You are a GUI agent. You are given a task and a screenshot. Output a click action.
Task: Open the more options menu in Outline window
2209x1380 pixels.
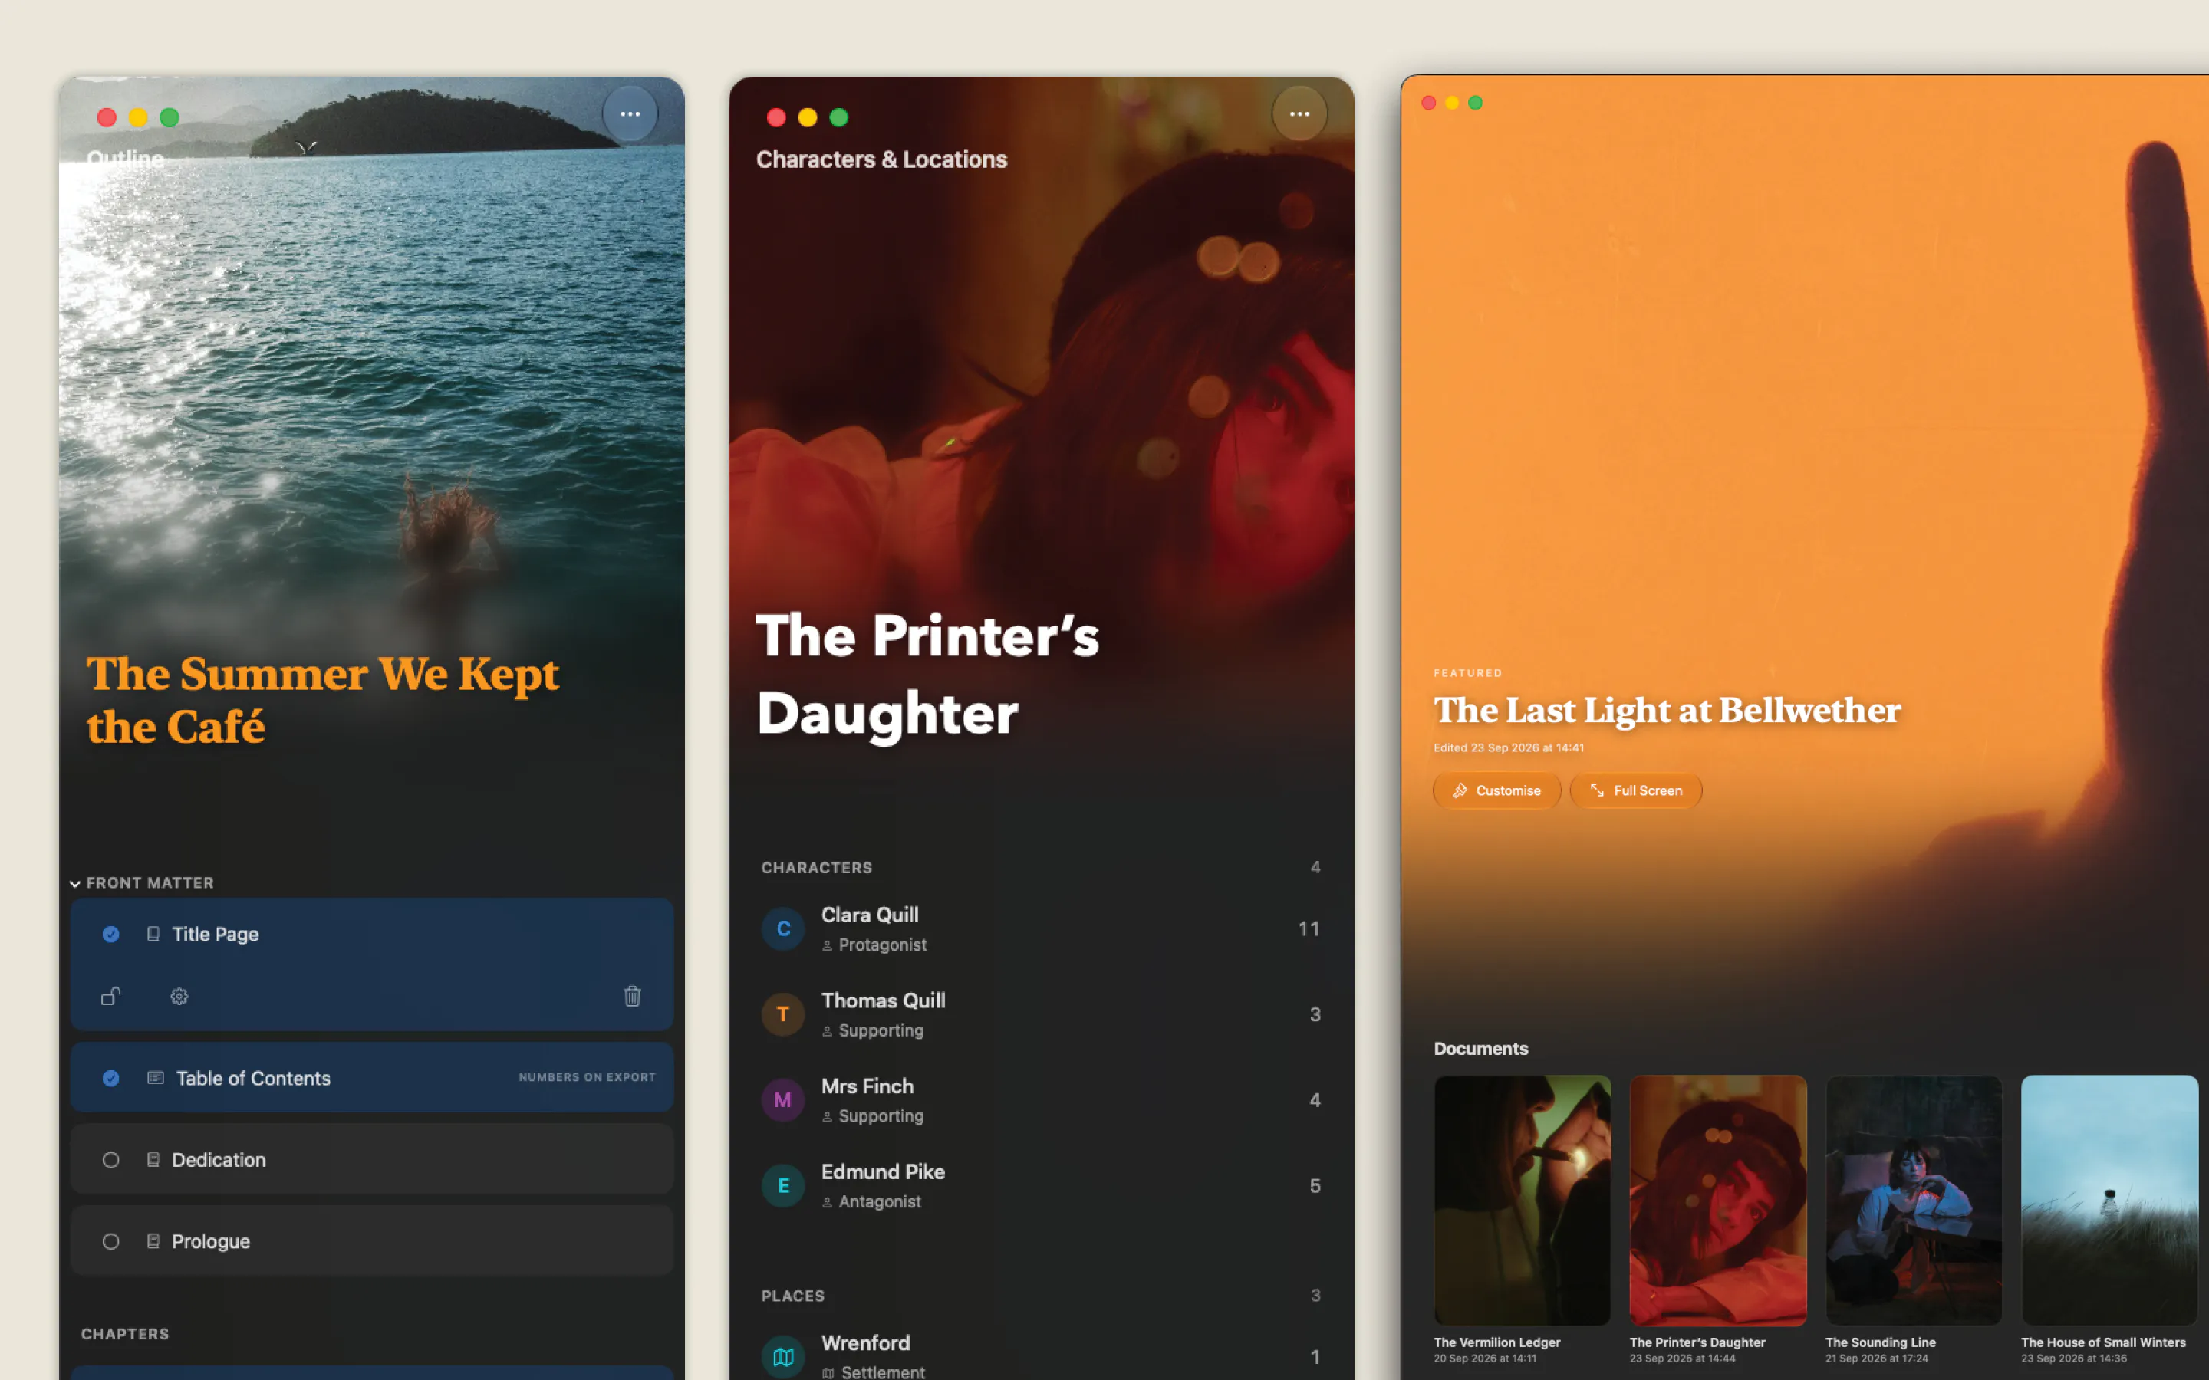630,114
